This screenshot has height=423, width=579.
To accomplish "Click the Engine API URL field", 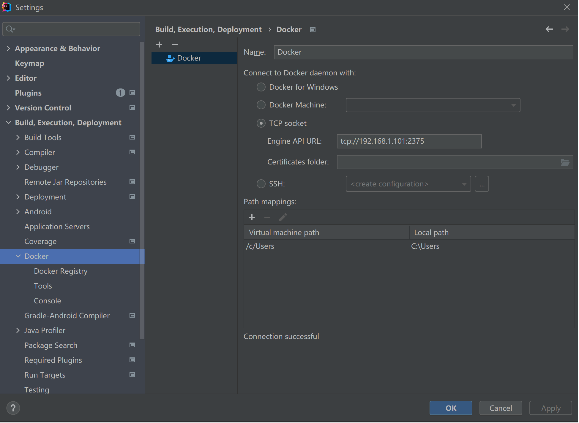I will pyautogui.click(x=409, y=142).
